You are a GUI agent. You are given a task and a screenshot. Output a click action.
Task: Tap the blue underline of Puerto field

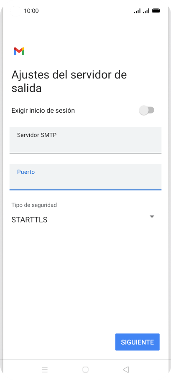pos(85,190)
